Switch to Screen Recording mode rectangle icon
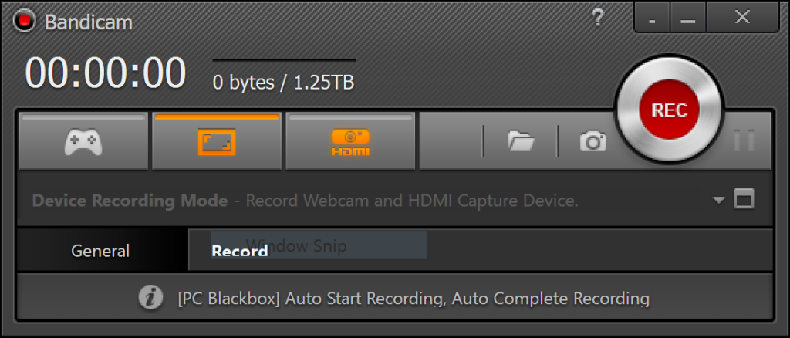 pyautogui.click(x=217, y=141)
